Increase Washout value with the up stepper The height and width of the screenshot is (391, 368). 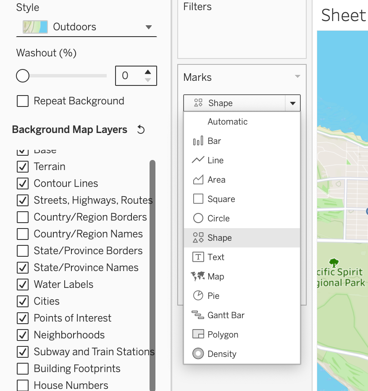click(x=148, y=72)
